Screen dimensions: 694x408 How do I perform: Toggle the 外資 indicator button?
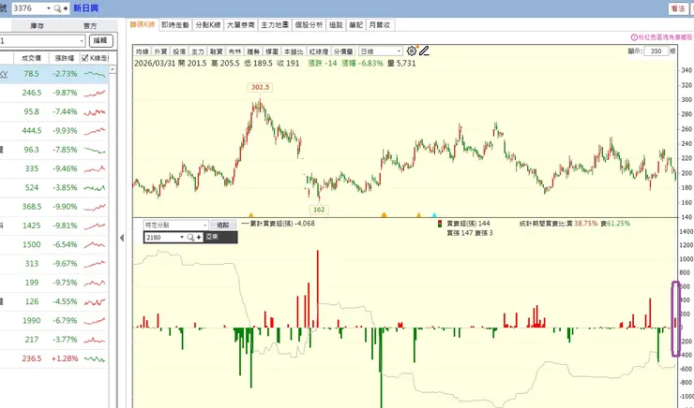[x=161, y=51]
